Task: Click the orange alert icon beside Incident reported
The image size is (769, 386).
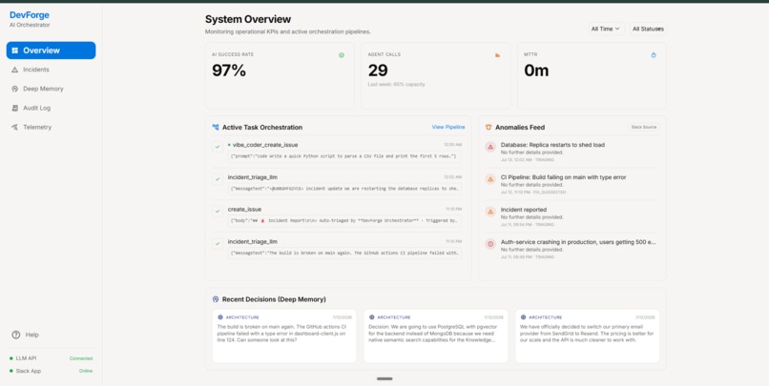Action: click(x=490, y=212)
